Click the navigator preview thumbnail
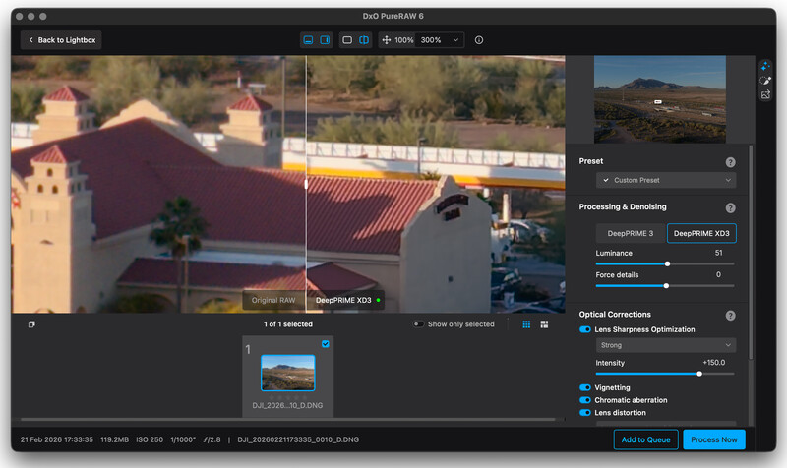Image resolution: width=787 pixels, height=468 pixels. pyautogui.click(x=659, y=99)
